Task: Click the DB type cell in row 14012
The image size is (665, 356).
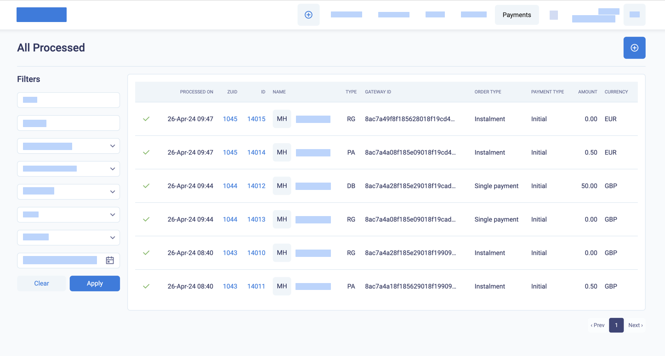Action: [x=351, y=186]
